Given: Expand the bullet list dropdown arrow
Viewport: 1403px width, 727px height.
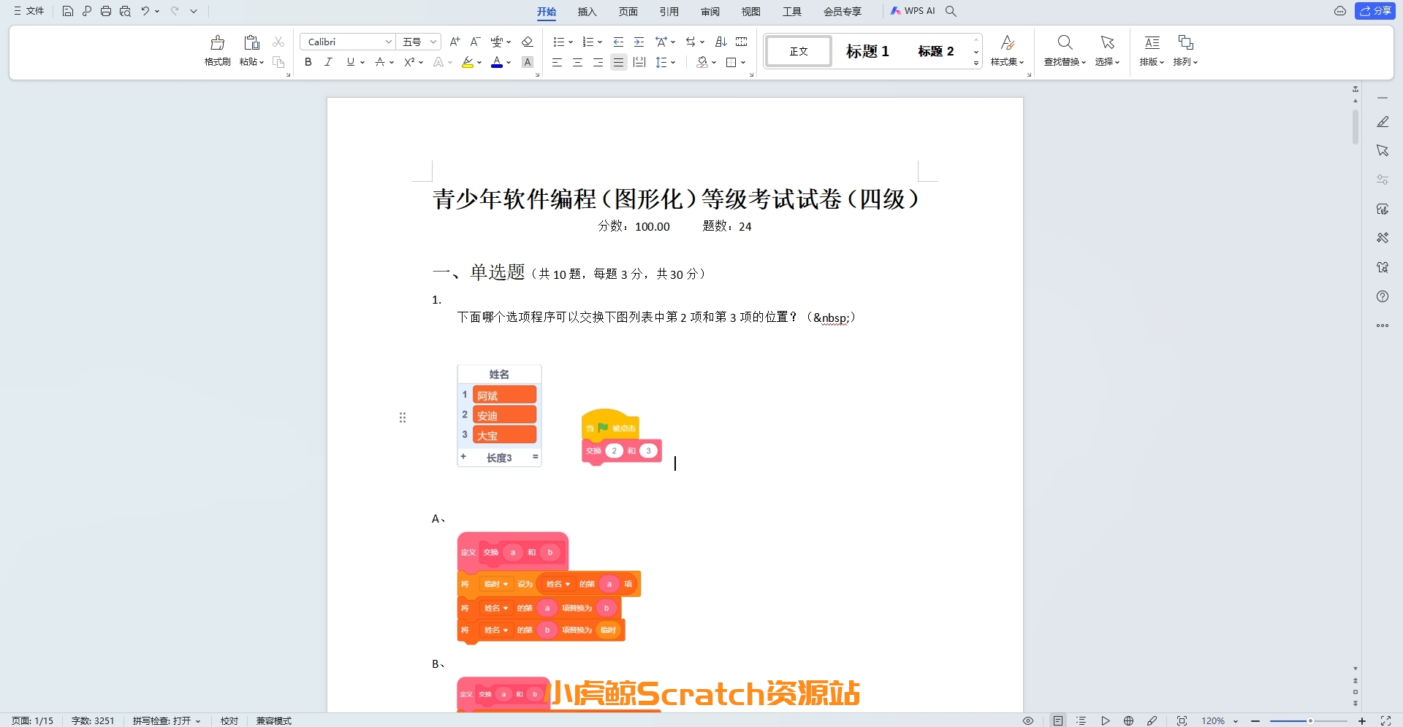Looking at the screenshot, I should click(571, 42).
